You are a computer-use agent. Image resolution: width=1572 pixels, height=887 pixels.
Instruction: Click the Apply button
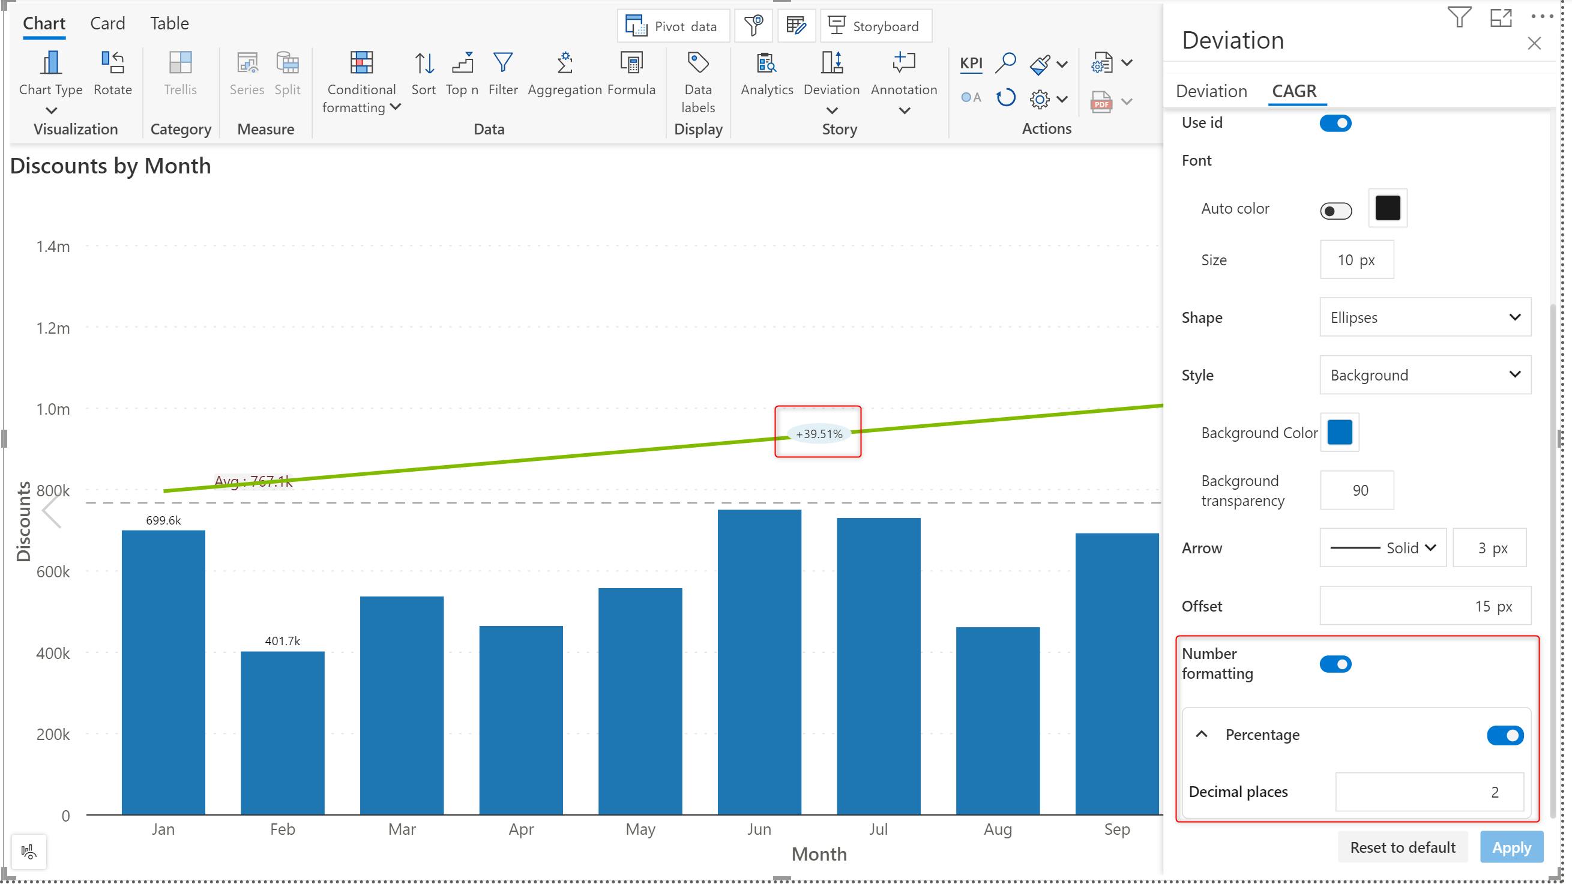coord(1511,847)
